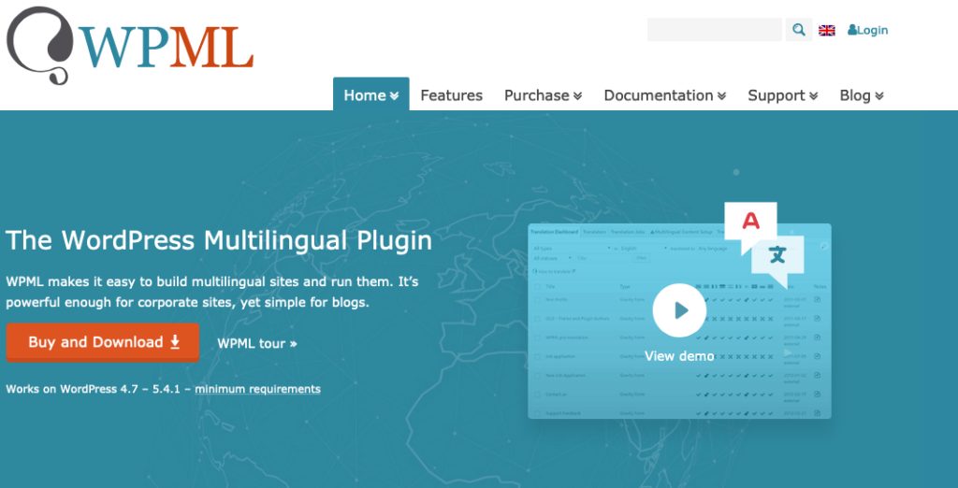The height and width of the screenshot is (488, 958).
Task: Click the WPML logo
Action: click(x=129, y=45)
